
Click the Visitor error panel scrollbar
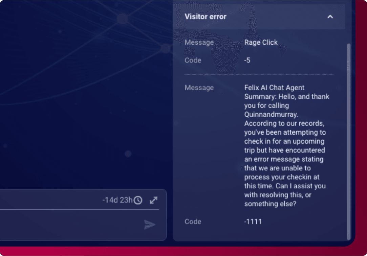(x=349, y=135)
